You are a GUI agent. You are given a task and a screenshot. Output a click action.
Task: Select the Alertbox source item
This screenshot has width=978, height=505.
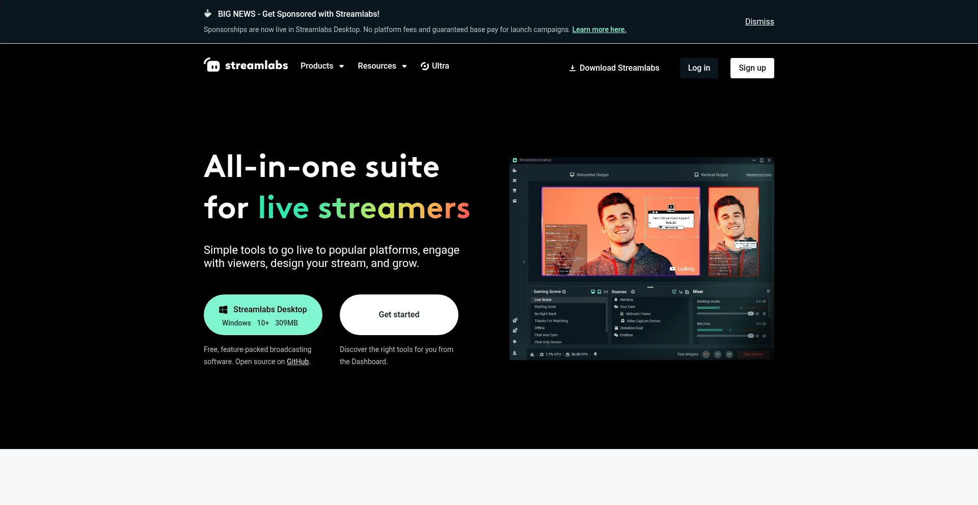coord(626,300)
